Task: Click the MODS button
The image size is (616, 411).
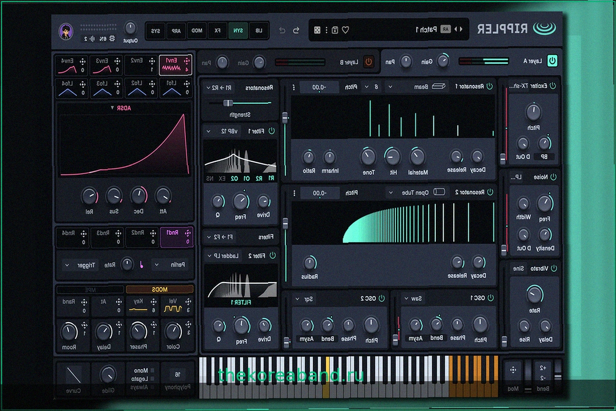Action: [160, 289]
